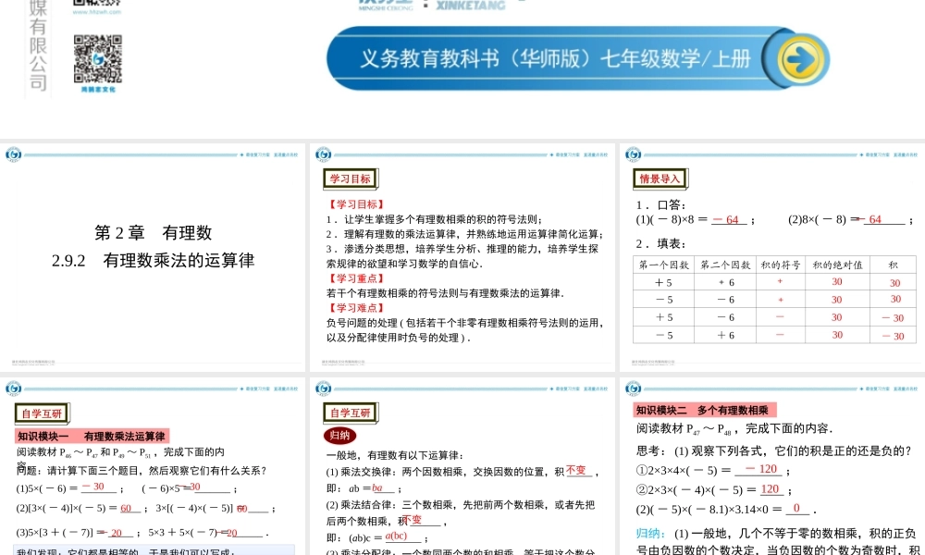Click the circular publisher logo on first slide

point(13,153)
